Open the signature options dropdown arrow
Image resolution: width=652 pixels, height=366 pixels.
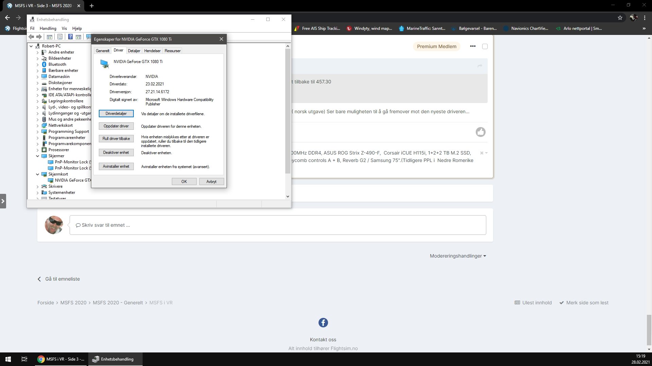(486, 153)
